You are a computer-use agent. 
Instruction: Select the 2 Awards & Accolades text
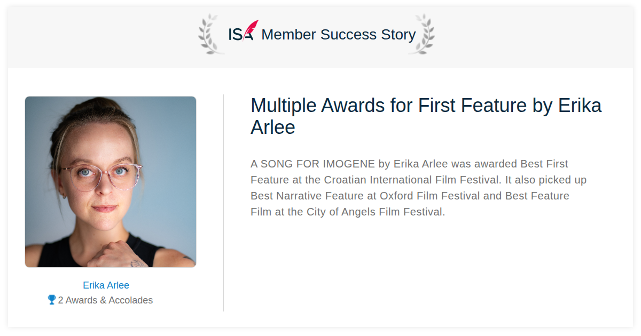pyautogui.click(x=105, y=300)
